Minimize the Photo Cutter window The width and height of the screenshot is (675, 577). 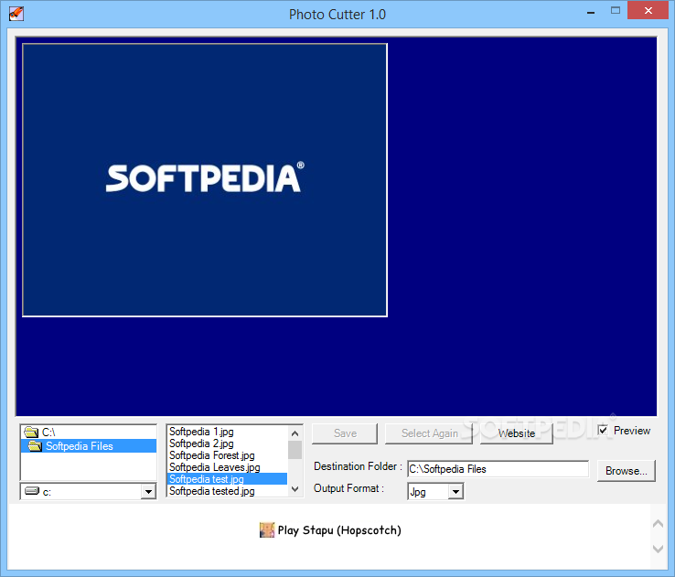coord(591,11)
